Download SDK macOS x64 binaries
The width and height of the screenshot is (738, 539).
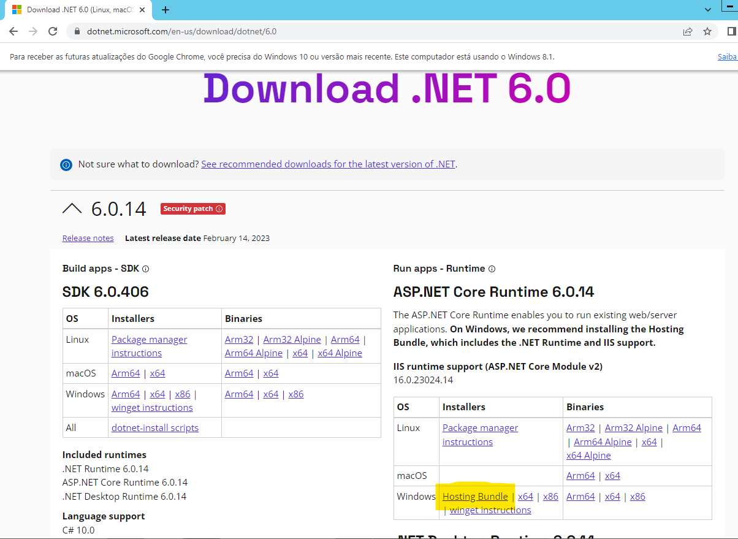click(271, 373)
